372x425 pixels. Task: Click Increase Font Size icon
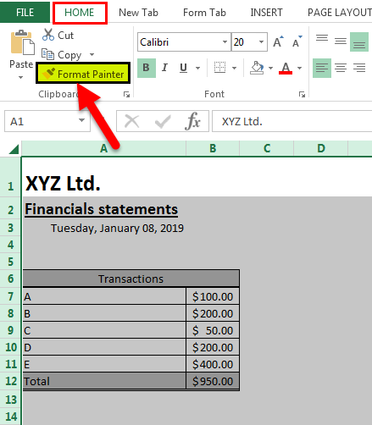click(x=278, y=41)
